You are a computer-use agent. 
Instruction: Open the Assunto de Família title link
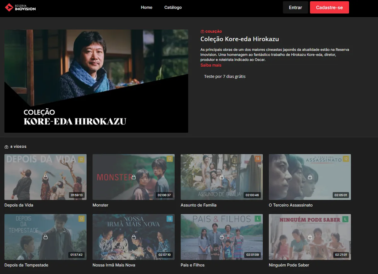[198, 205]
